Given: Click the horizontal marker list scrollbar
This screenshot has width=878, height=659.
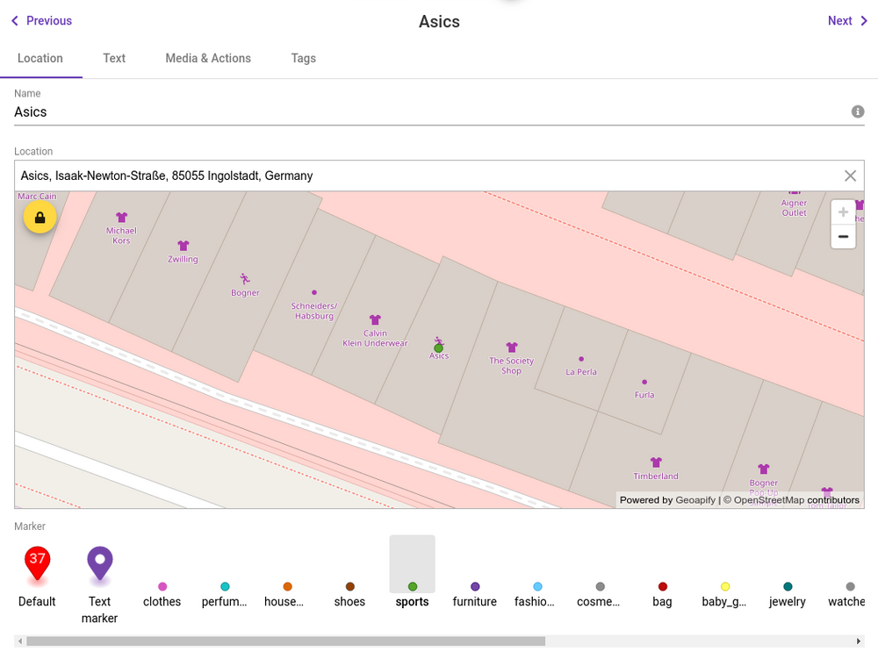Looking at the screenshot, I should [x=285, y=641].
